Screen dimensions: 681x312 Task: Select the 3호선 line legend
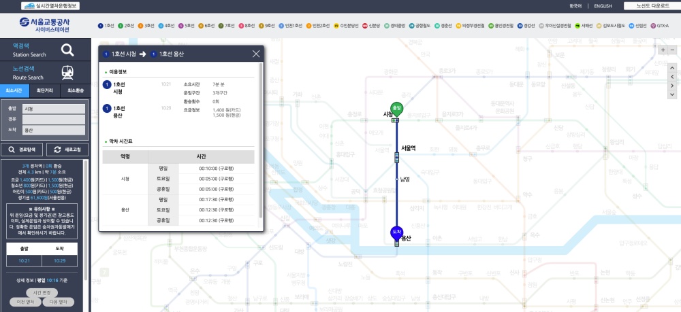[x=146, y=26]
